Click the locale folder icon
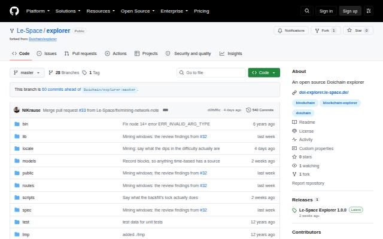383x239 pixels. tap(17, 149)
